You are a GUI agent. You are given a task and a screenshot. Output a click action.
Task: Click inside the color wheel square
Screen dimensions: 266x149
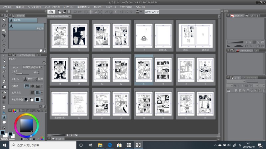[x=27, y=125]
